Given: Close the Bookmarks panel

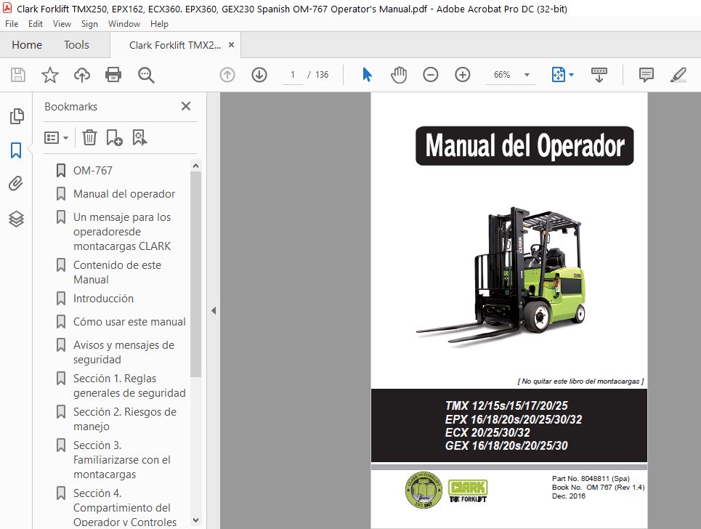Looking at the screenshot, I should click(x=186, y=106).
